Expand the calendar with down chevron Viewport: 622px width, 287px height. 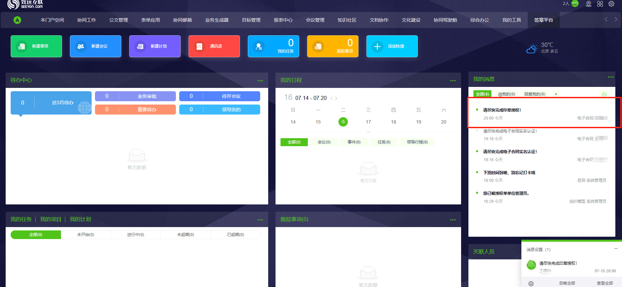[x=368, y=132]
